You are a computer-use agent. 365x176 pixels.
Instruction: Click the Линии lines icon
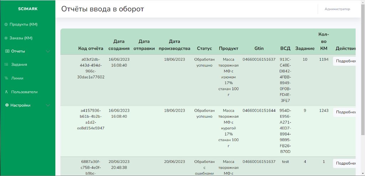click(x=6, y=78)
